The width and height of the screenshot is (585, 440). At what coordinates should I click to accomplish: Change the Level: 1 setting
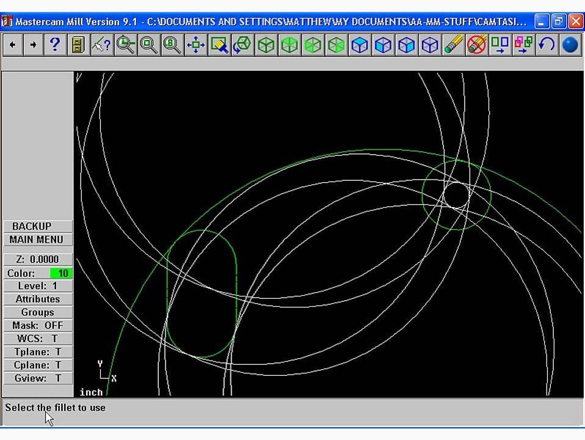pyautogui.click(x=38, y=286)
